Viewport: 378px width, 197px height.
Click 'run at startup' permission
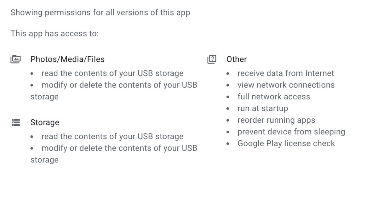click(262, 108)
